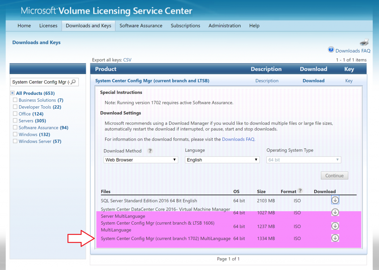Click the All Products (653) label
379x270 pixels.
pyautogui.click(x=35, y=93)
